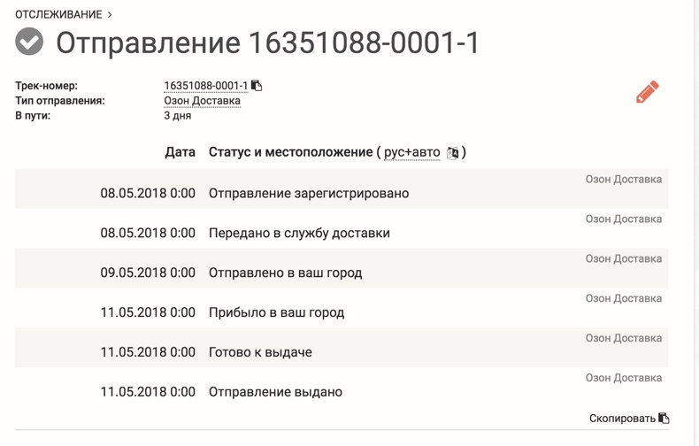Open the ОТСЛЕЖИВАНИЕ breadcrumb link

59,14
